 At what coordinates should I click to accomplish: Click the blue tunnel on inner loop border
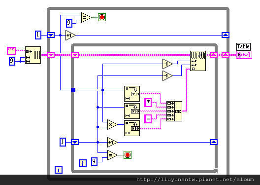(73, 90)
